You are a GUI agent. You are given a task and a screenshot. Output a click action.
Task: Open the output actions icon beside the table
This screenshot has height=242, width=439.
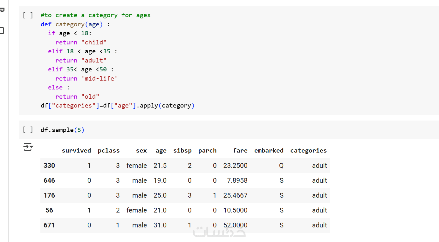coord(28,147)
